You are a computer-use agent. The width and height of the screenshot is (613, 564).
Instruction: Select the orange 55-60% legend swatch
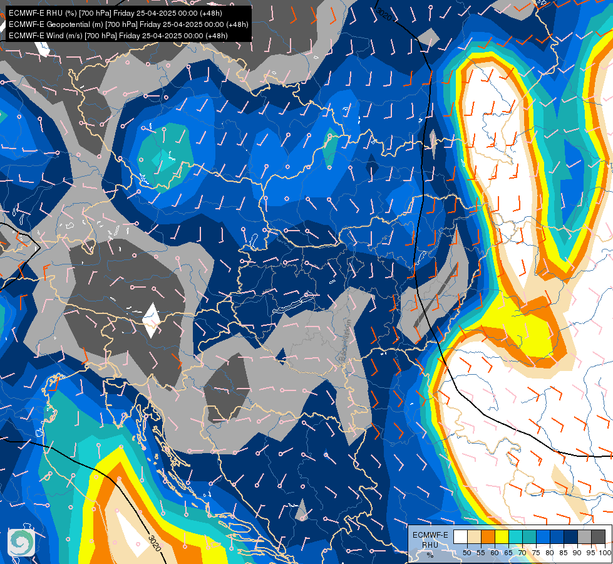(488, 536)
